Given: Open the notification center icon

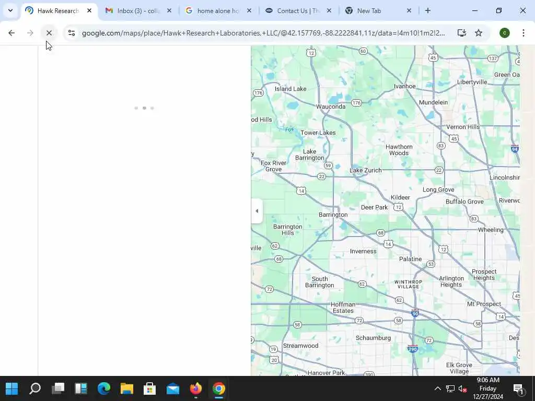Looking at the screenshot, I should (518, 388).
